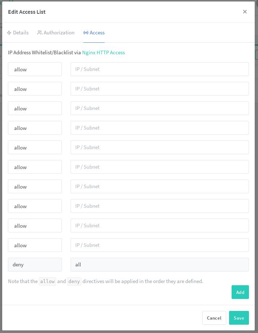Click the last empty IP / Subnet field

click(x=160, y=245)
